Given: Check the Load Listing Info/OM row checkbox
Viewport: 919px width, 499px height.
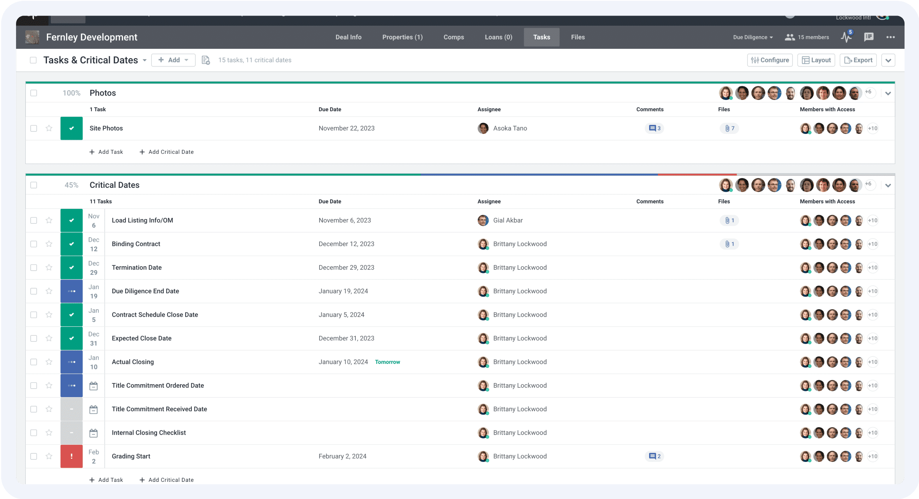Looking at the screenshot, I should click(x=34, y=220).
